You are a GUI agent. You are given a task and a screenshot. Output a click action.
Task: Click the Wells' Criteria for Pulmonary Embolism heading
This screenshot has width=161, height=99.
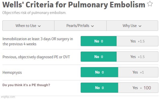click(74, 5)
